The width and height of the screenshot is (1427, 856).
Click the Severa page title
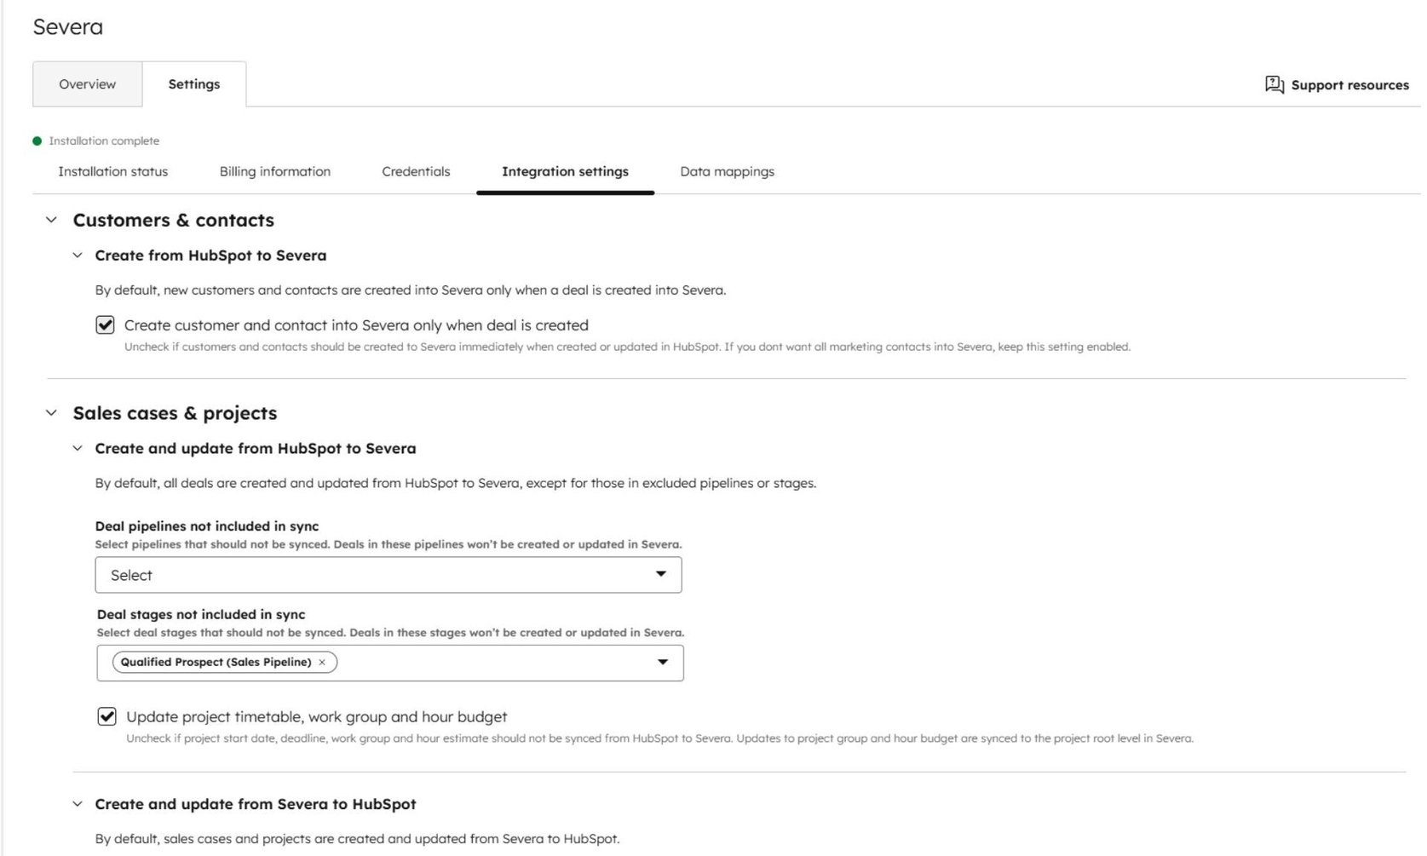click(x=68, y=27)
